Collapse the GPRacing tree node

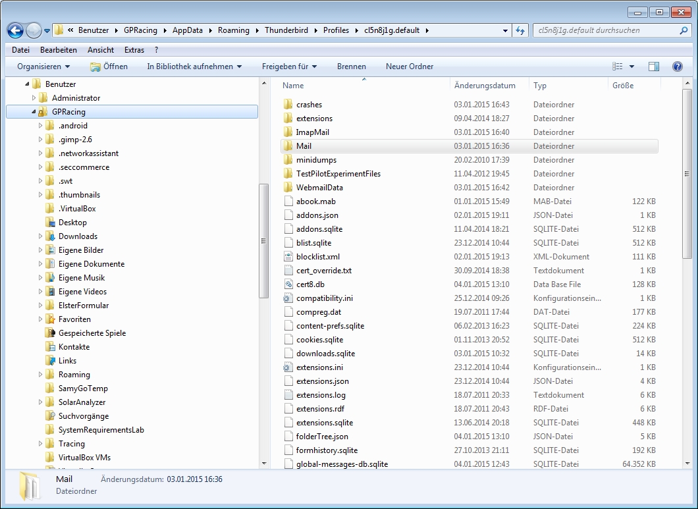pyautogui.click(x=34, y=112)
